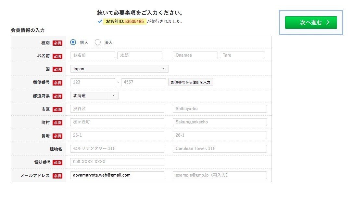Image resolution: width=353 pixels, height=208 pixels.
Task: Focus the Shibuya-ku city field
Action: [220, 109]
